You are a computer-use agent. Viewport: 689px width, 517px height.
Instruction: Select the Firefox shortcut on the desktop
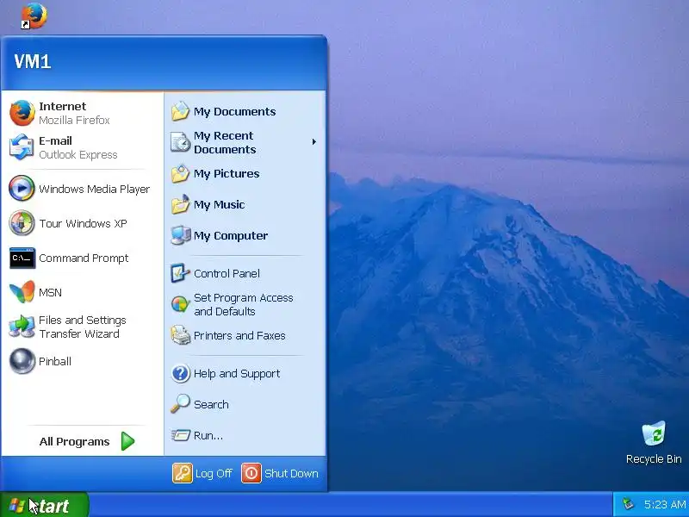pyautogui.click(x=34, y=16)
